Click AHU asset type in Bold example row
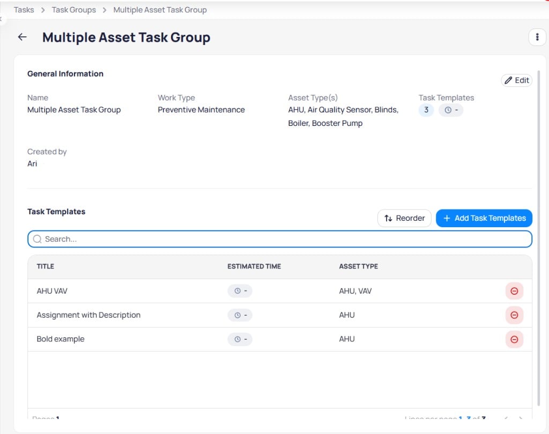 (x=347, y=339)
